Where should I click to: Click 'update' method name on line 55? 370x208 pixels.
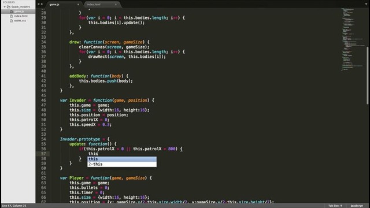[x=76, y=144]
